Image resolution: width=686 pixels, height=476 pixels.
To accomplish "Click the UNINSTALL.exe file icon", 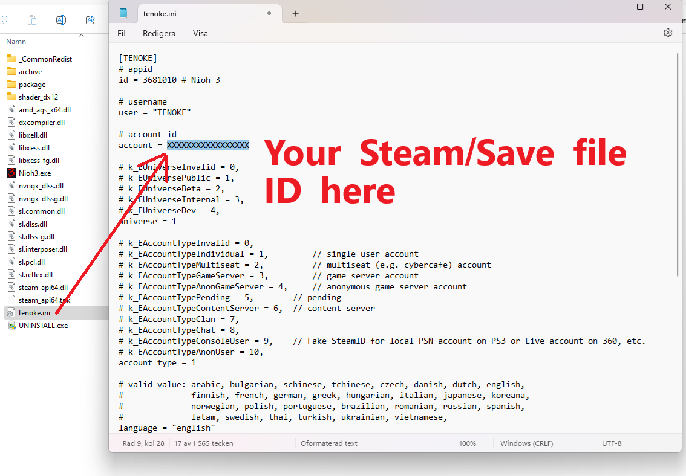I will point(11,326).
